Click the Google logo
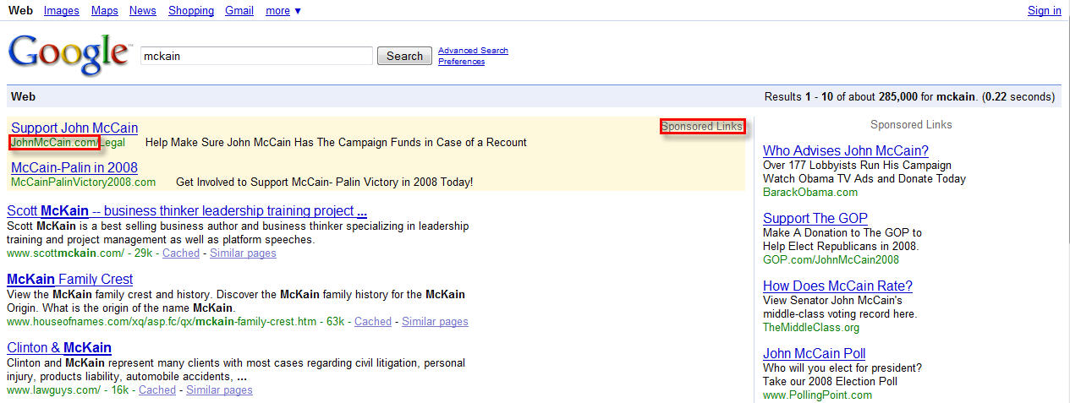The height and width of the screenshot is (403, 1070). point(68,56)
